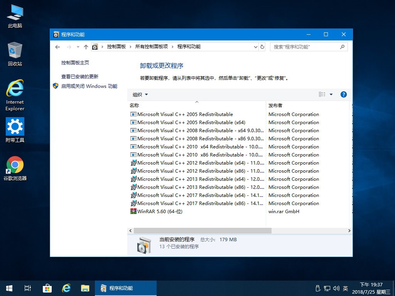Viewport: 395px width, 296px height.
Task: Launch Internet Explorer from the desktop
Action: (x=15, y=95)
